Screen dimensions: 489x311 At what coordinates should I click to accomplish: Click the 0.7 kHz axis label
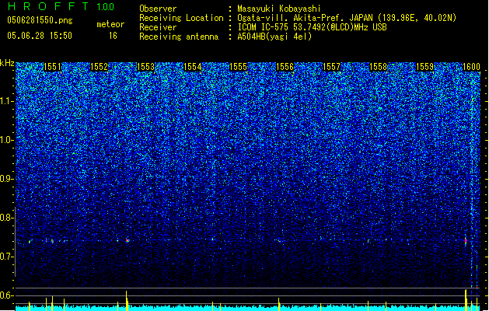(x=6, y=257)
